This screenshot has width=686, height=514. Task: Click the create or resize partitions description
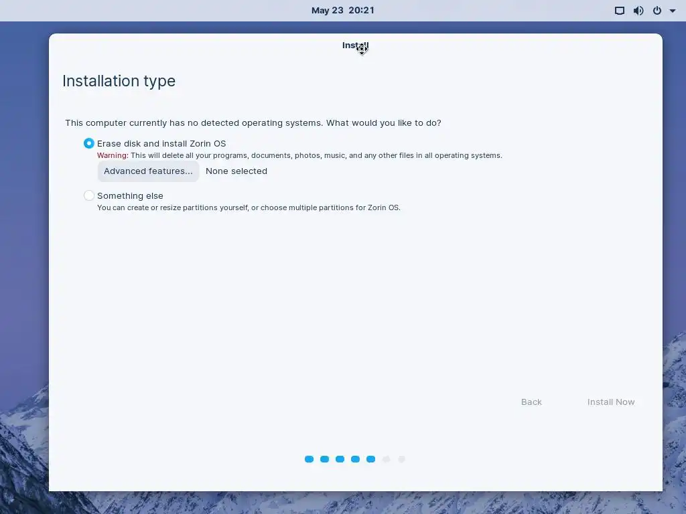[x=249, y=207]
